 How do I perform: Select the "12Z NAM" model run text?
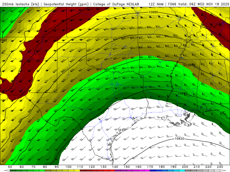[x=156, y=4]
